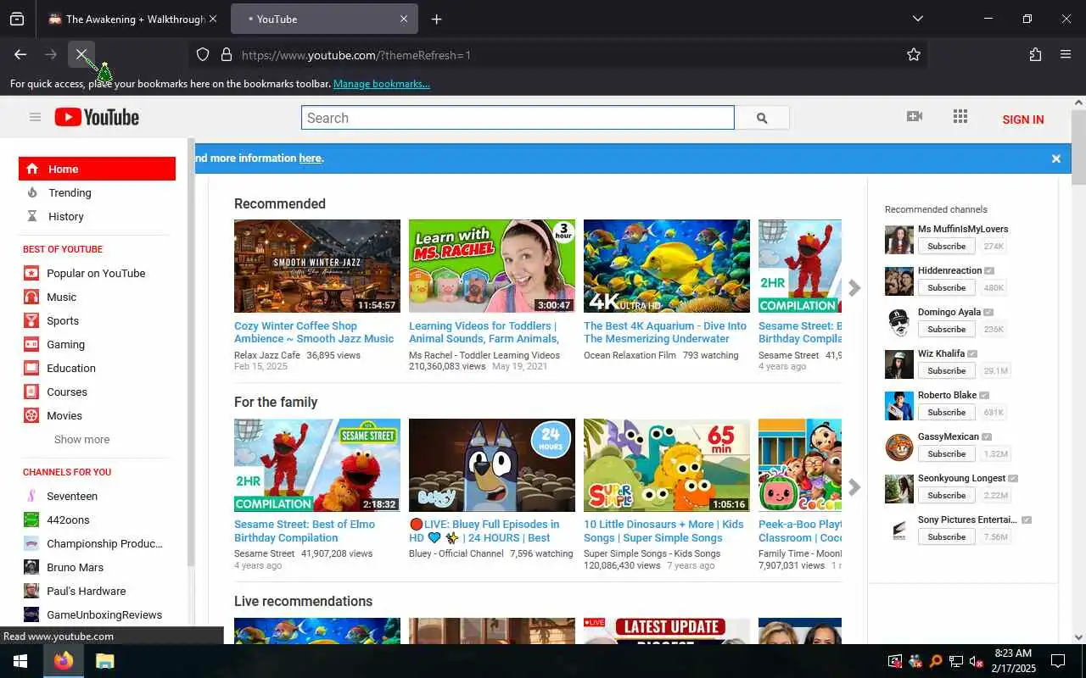Open the create video camera icon
Viewport: 1086px width, 678px height.
[915, 116]
